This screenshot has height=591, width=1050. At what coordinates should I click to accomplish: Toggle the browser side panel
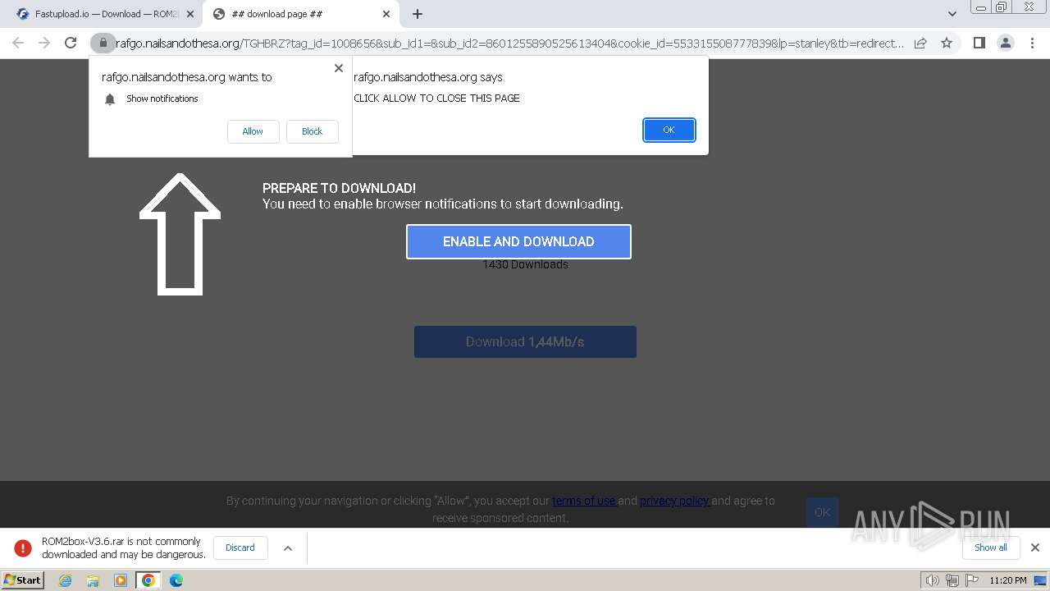click(979, 43)
